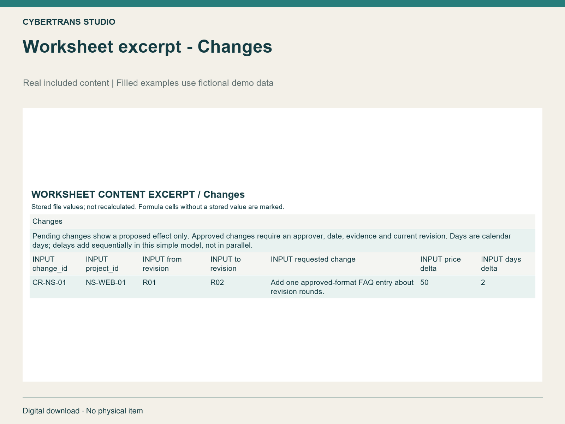
Task: Click the days delta value 2
Action: tap(483, 283)
